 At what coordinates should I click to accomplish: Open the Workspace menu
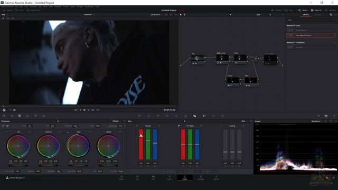pyautogui.click(x=89, y=7)
